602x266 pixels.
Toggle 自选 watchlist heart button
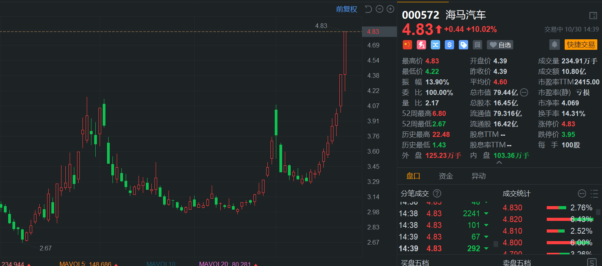coord(500,45)
